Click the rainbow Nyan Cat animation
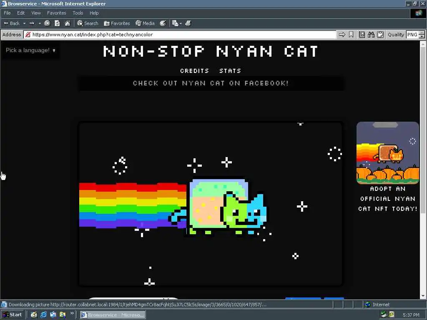 click(211, 204)
